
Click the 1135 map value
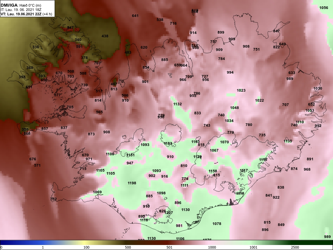point(288,141)
